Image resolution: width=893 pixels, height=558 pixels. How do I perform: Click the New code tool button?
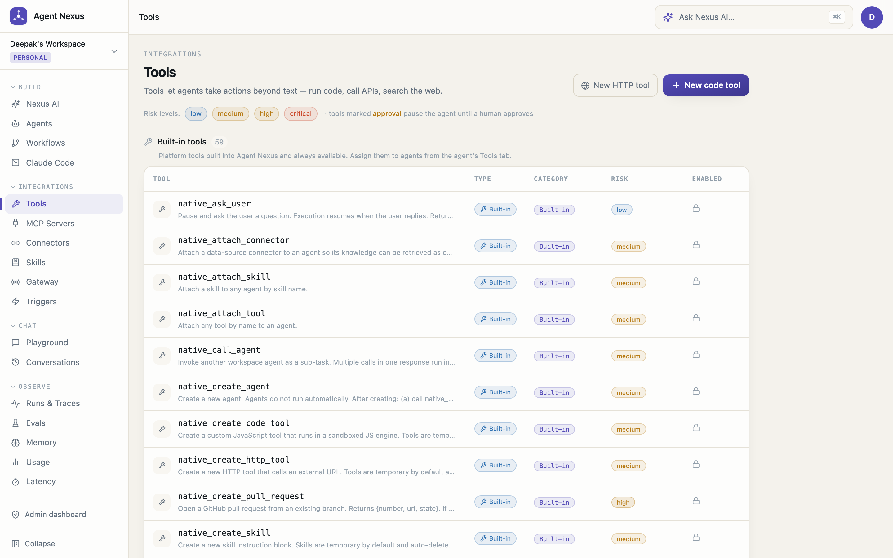[705, 85]
